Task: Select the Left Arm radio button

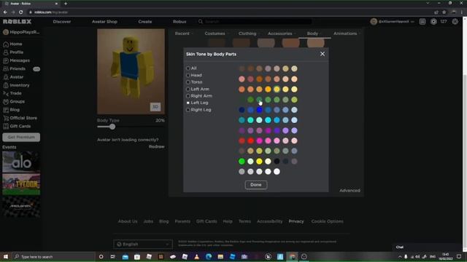Action: pyautogui.click(x=188, y=89)
